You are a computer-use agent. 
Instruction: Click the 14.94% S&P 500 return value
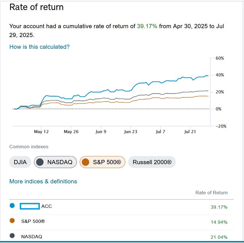click(x=219, y=222)
